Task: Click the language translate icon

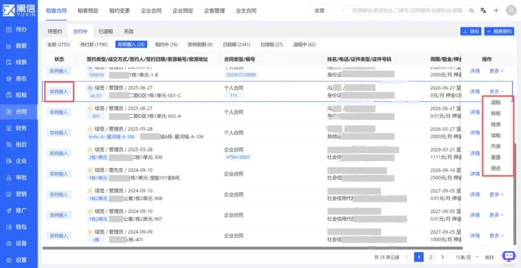Action: pos(483,11)
